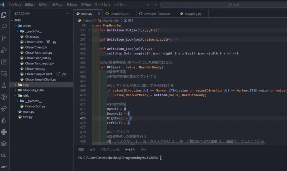Image resolution: width=287 pixels, height=171 pixels.
Task: Click the explorer more actions ellipsis
Action: pyautogui.click(x=68, y=13)
